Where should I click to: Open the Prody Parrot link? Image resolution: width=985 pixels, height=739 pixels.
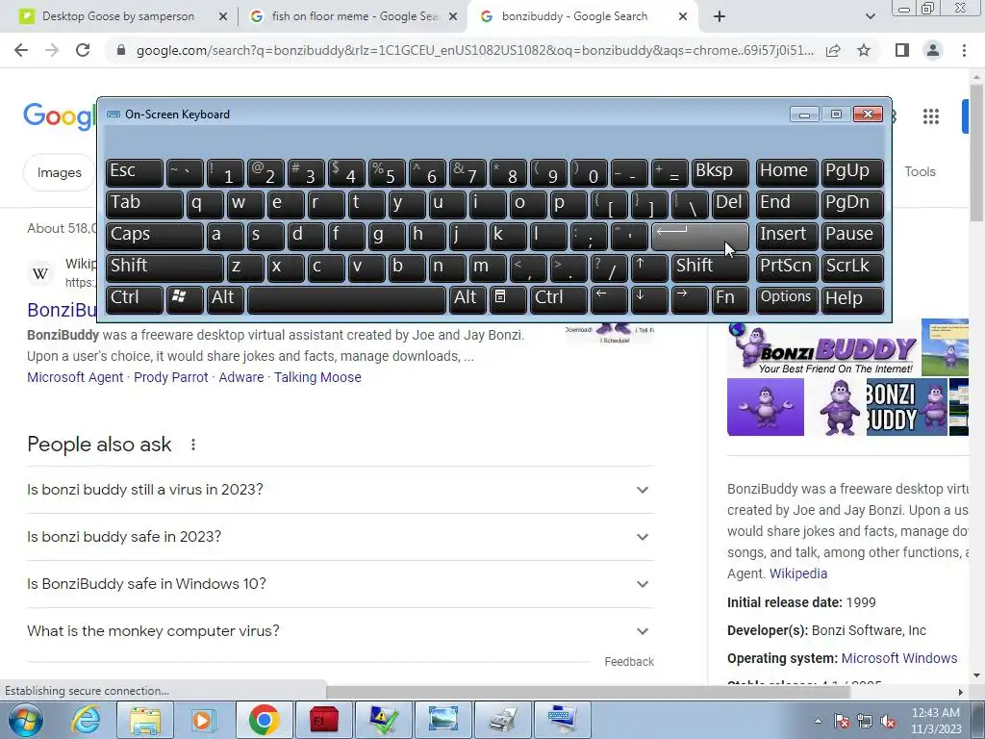(171, 377)
